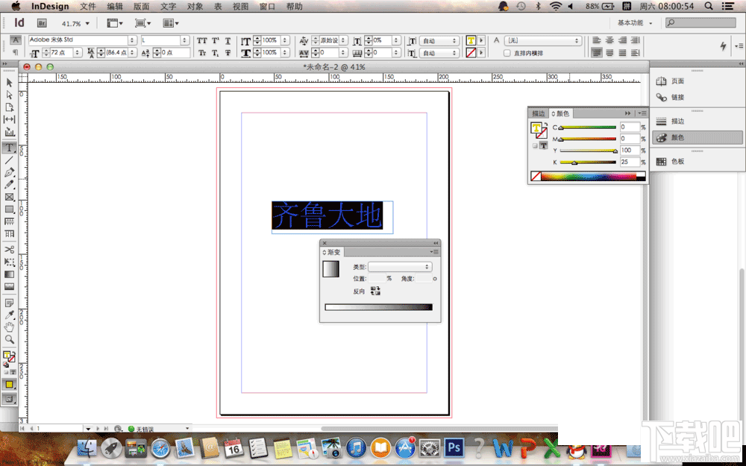Viewport: 746px width, 466px height.
Task: Toggle Superscript formatting
Action: [216, 41]
